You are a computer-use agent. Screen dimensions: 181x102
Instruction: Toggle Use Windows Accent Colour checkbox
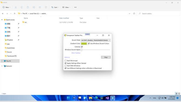click(x=89, y=43)
